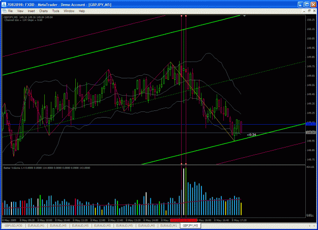Image resolution: width=318 pixels, height=230 pixels.
Task: Click the <0:34 candle countdown label
Action: 251,135
